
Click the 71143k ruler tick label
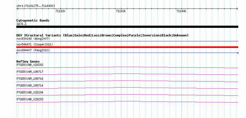(x=121, y=11)
